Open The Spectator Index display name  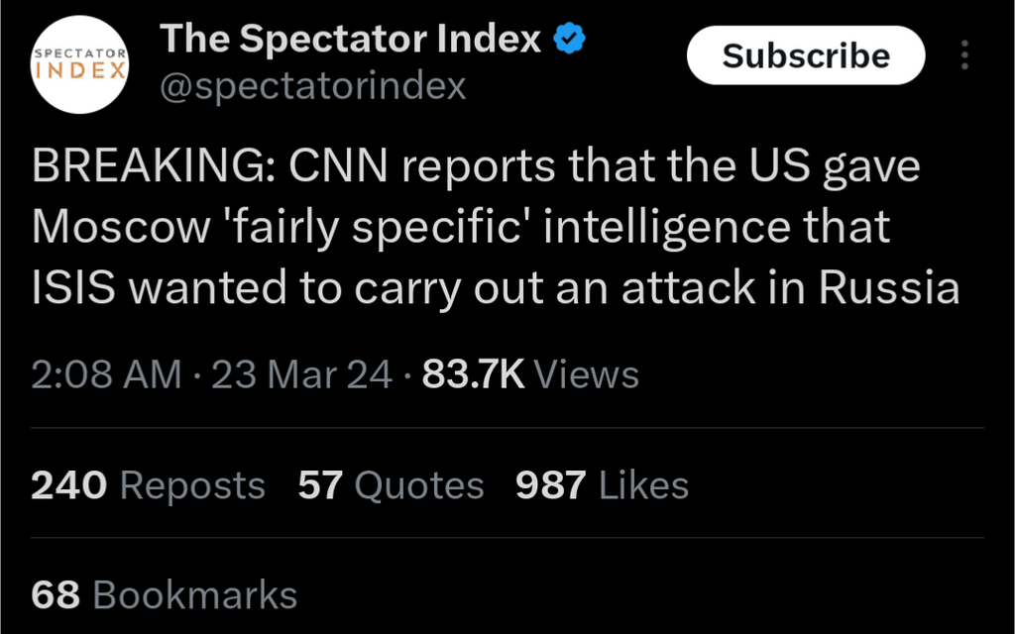click(351, 40)
